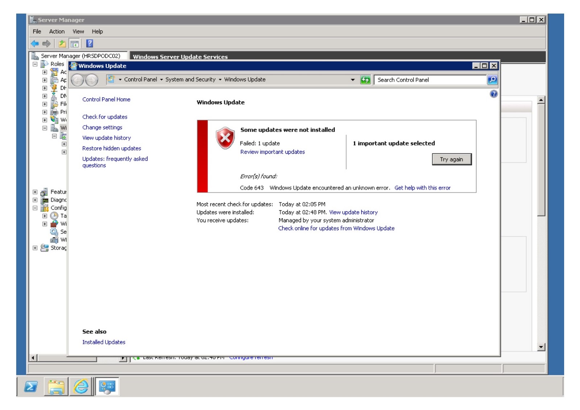This screenshot has height=410, width=580.
Task: Launch PowerShell from the taskbar
Action: 30,386
